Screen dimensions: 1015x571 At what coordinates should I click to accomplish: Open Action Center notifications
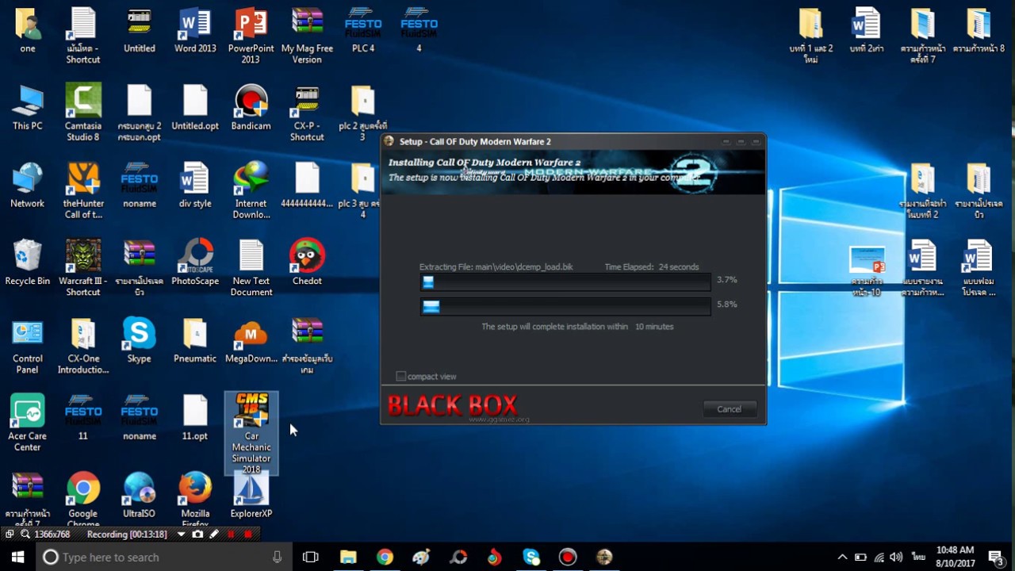[996, 557]
